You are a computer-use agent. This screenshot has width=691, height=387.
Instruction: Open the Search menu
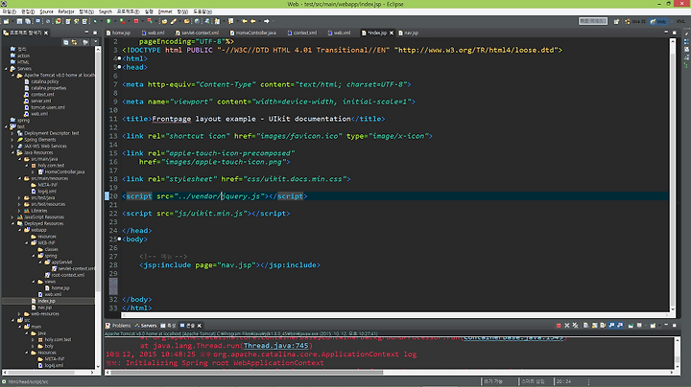click(x=106, y=11)
